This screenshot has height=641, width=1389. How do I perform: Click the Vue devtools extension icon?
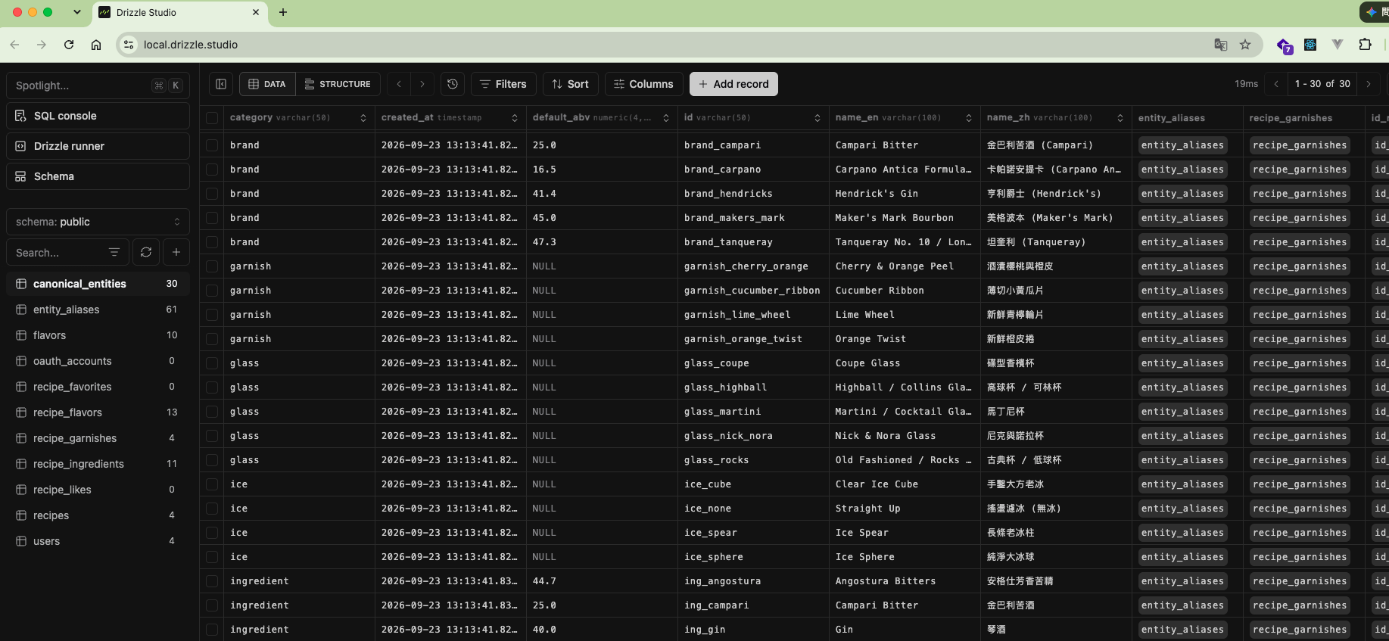pos(1338,45)
